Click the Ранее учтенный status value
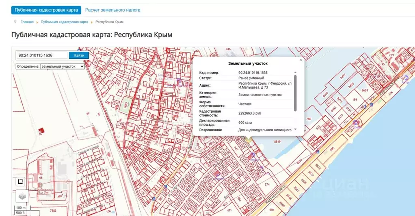Image resolution: width=415 pixels, height=216 pixels. [251, 78]
